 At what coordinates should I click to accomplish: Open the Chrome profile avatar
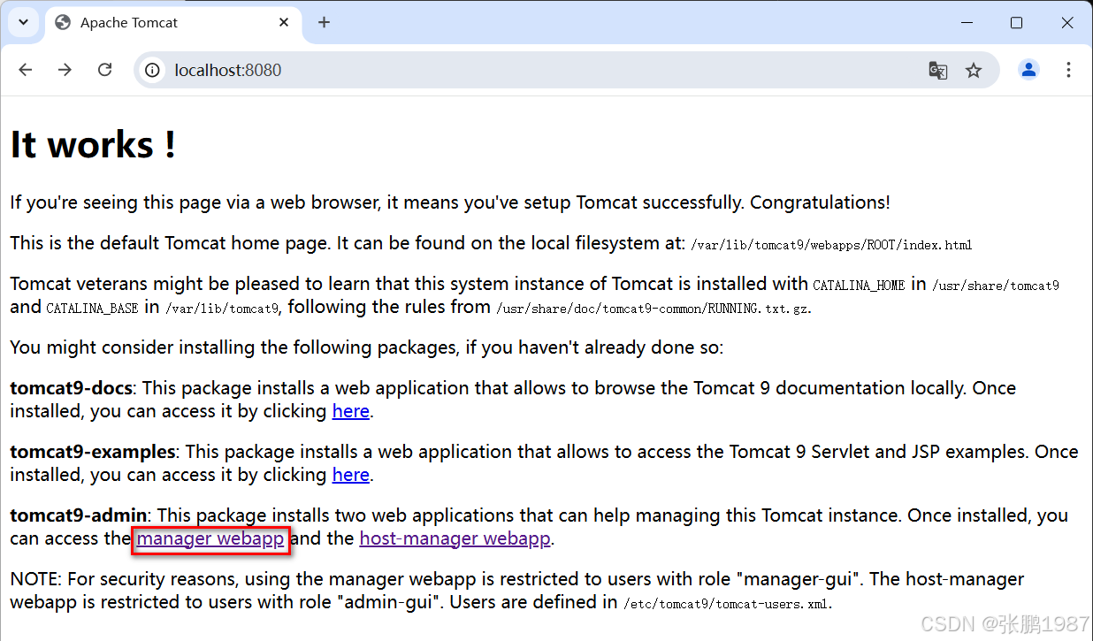(x=1028, y=70)
